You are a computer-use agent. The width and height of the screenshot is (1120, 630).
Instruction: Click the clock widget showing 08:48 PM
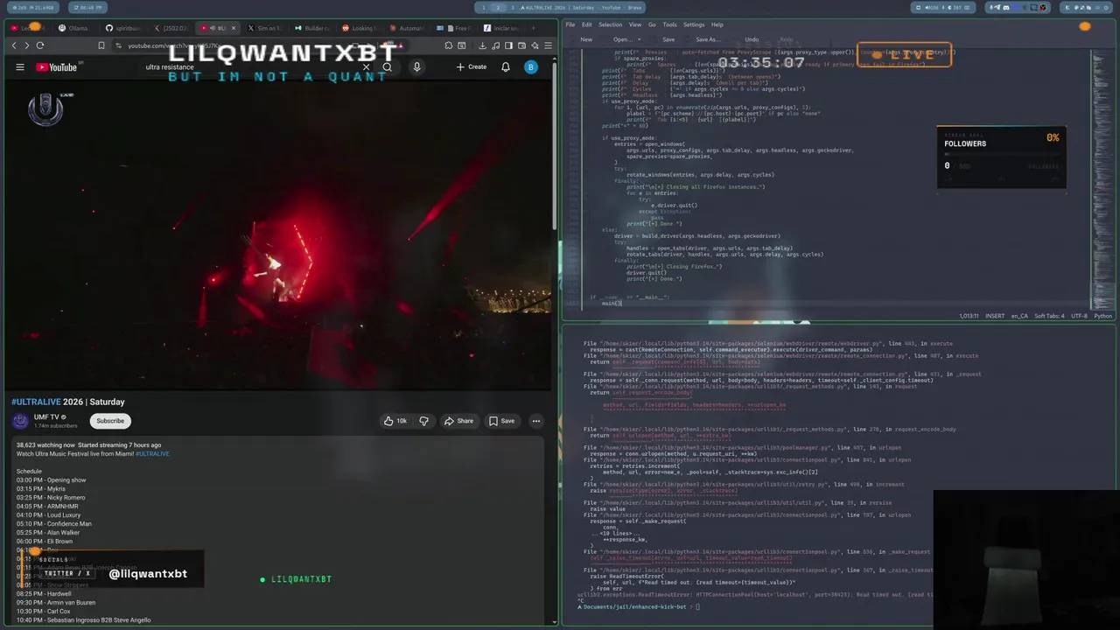(86, 8)
